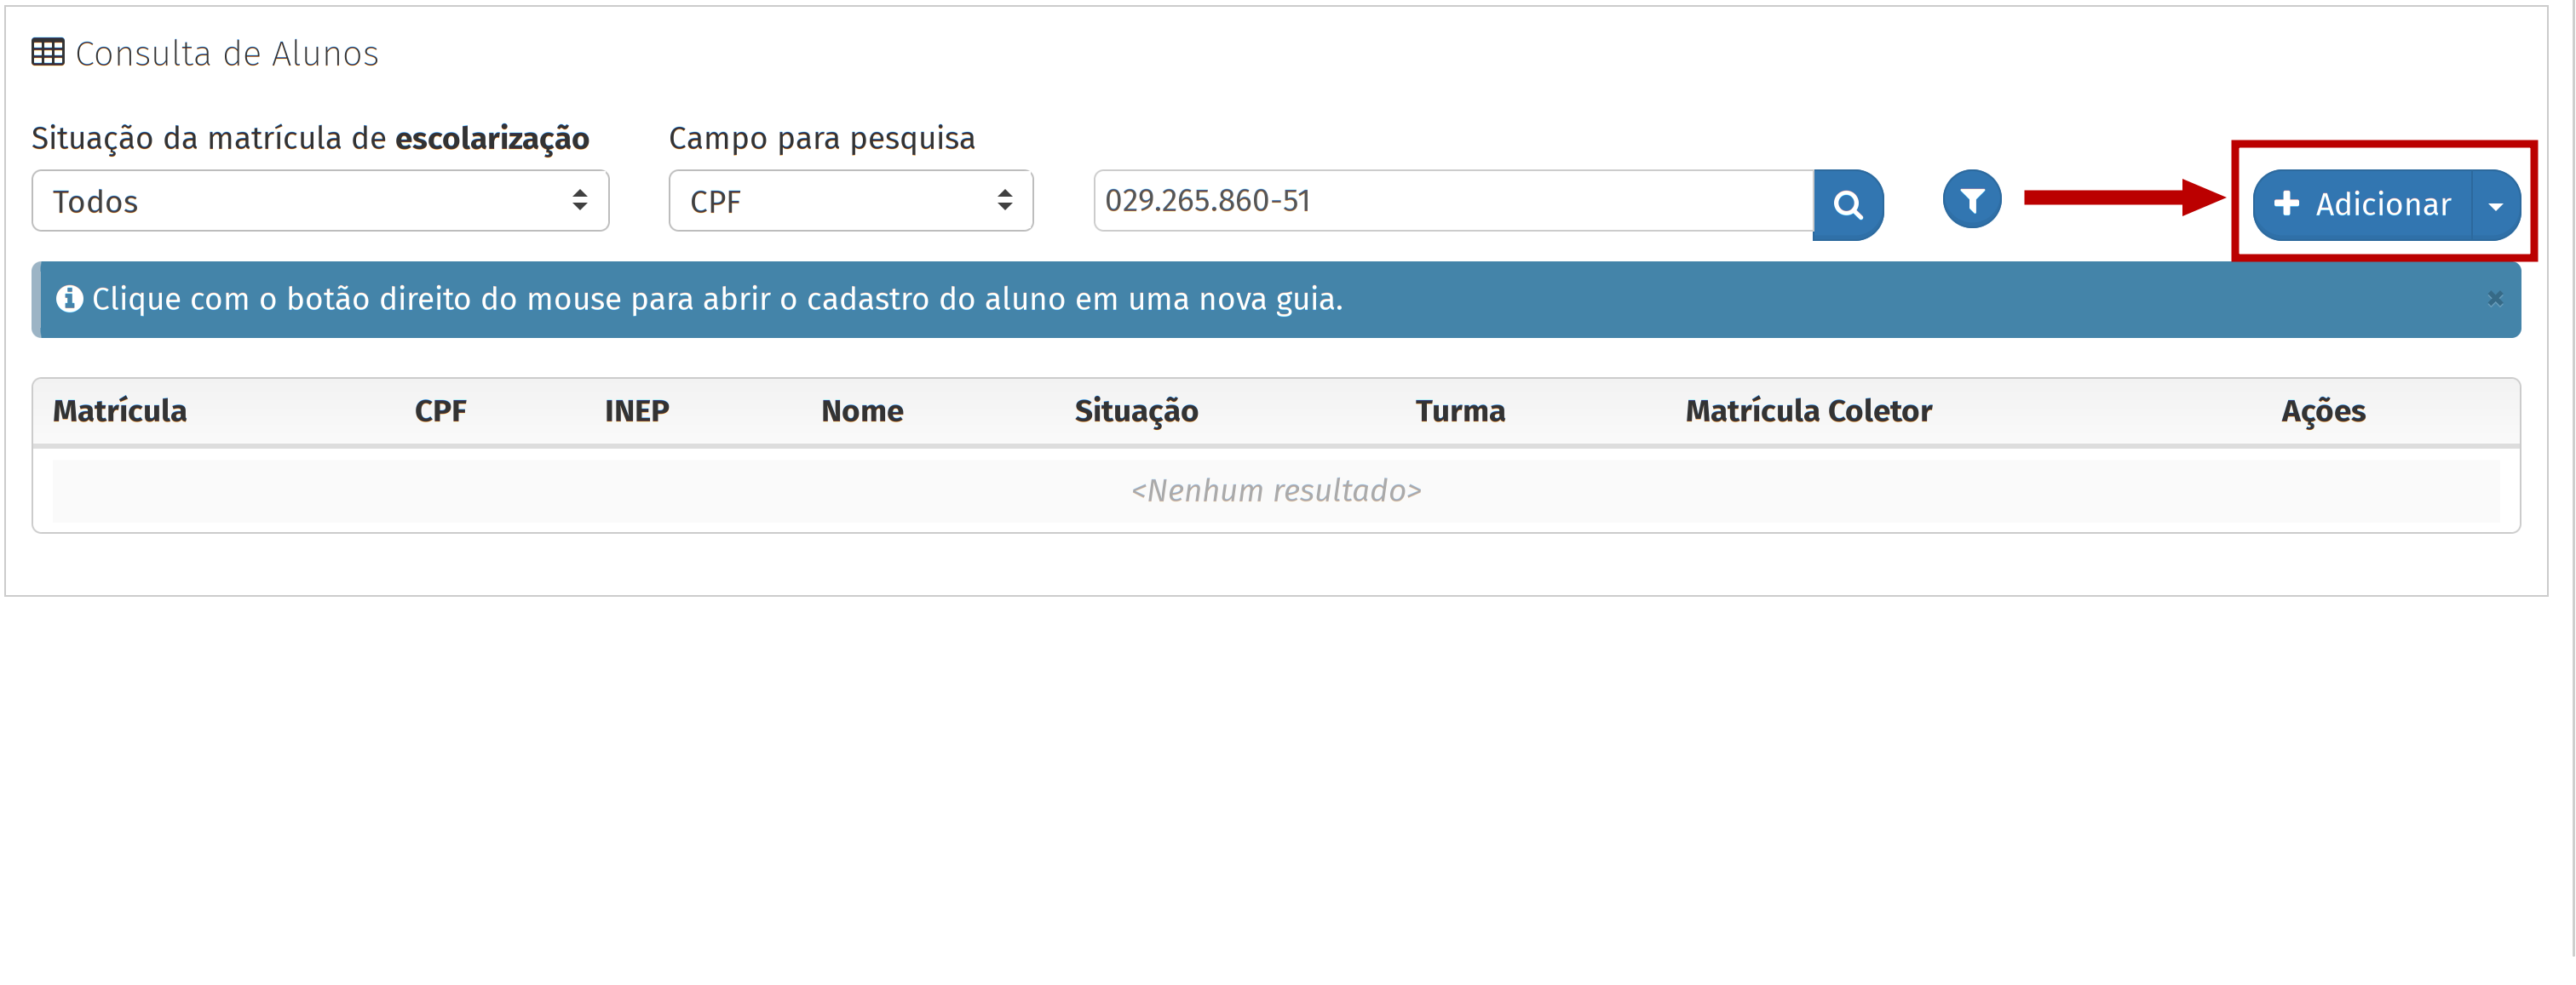Click the CPF column header
The width and height of the screenshot is (2576, 985).
(x=440, y=410)
